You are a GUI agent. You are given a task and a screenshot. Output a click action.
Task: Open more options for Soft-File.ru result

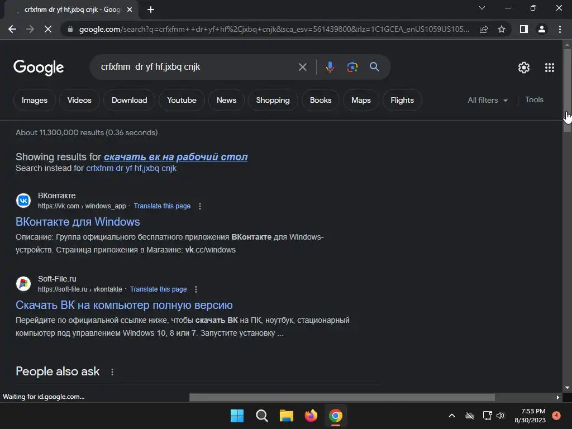[x=196, y=289]
